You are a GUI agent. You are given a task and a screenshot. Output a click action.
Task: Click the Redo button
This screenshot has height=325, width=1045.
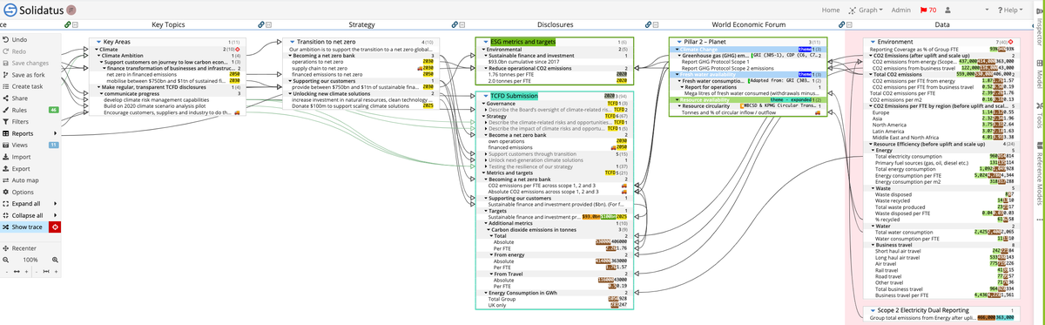pos(30,51)
